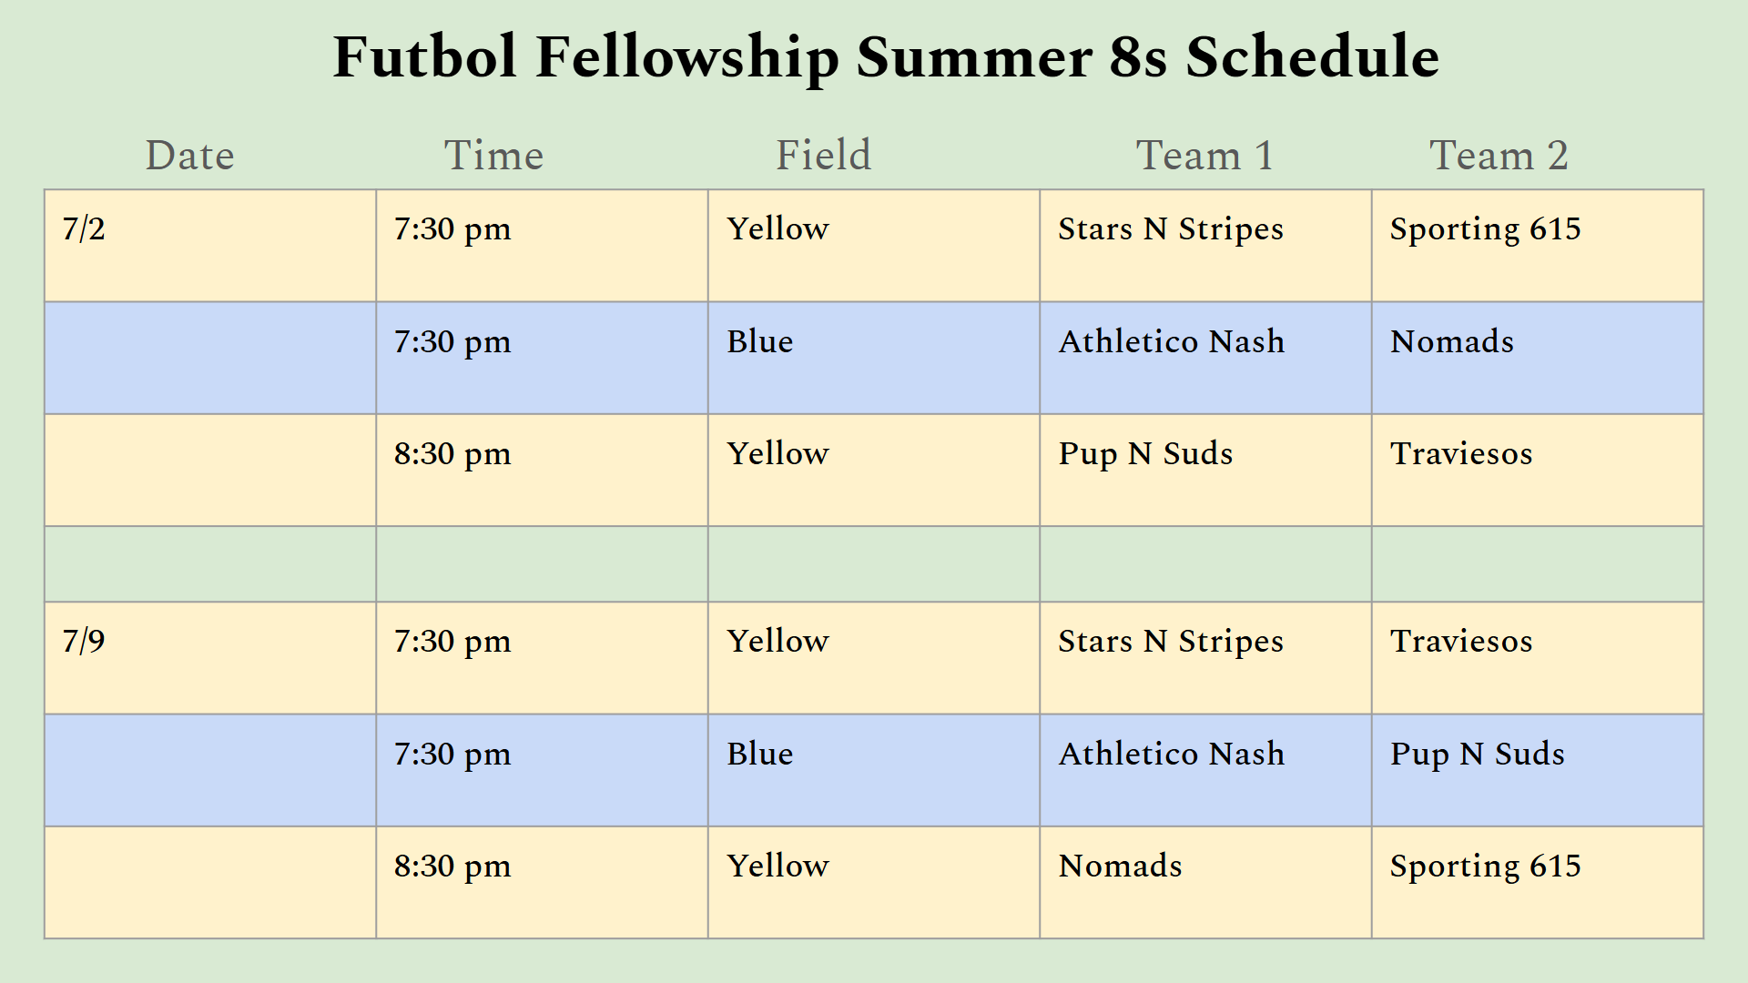Select the Time column header

tap(493, 155)
